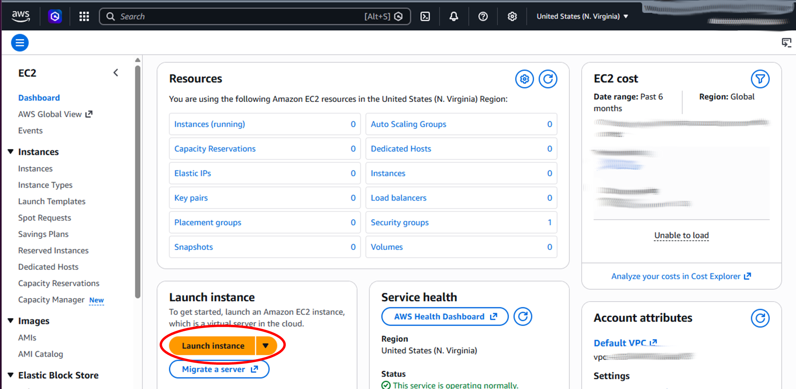Open Placement groups resource link

click(x=208, y=223)
